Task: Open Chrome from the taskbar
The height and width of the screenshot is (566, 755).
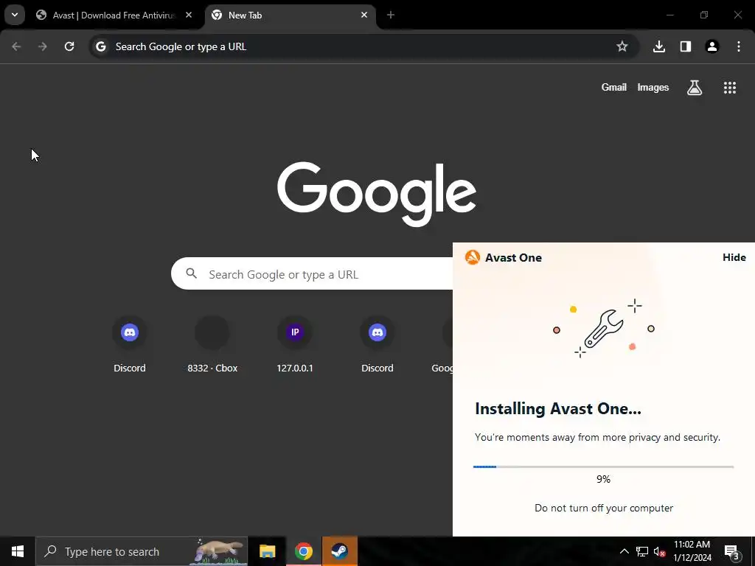Action: click(x=303, y=551)
